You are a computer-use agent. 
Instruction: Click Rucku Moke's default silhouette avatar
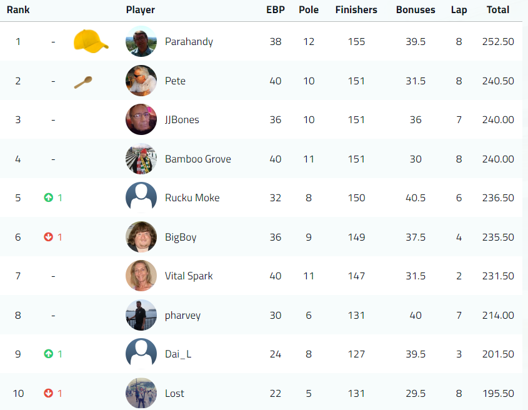(141, 198)
